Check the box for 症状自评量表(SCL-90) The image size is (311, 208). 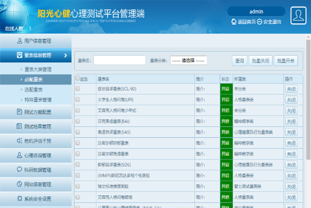point(78,89)
